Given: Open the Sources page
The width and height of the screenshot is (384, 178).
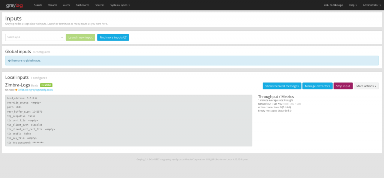Looking at the screenshot, I should (100, 5).
